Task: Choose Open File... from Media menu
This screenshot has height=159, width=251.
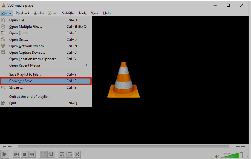Action: [x=46, y=20]
